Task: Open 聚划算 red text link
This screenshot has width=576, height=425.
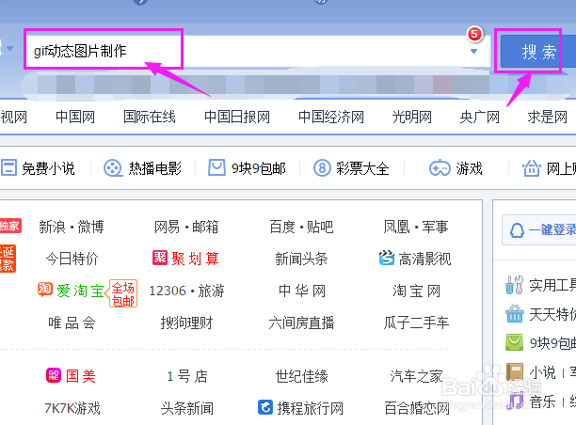Action: click(196, 259)
